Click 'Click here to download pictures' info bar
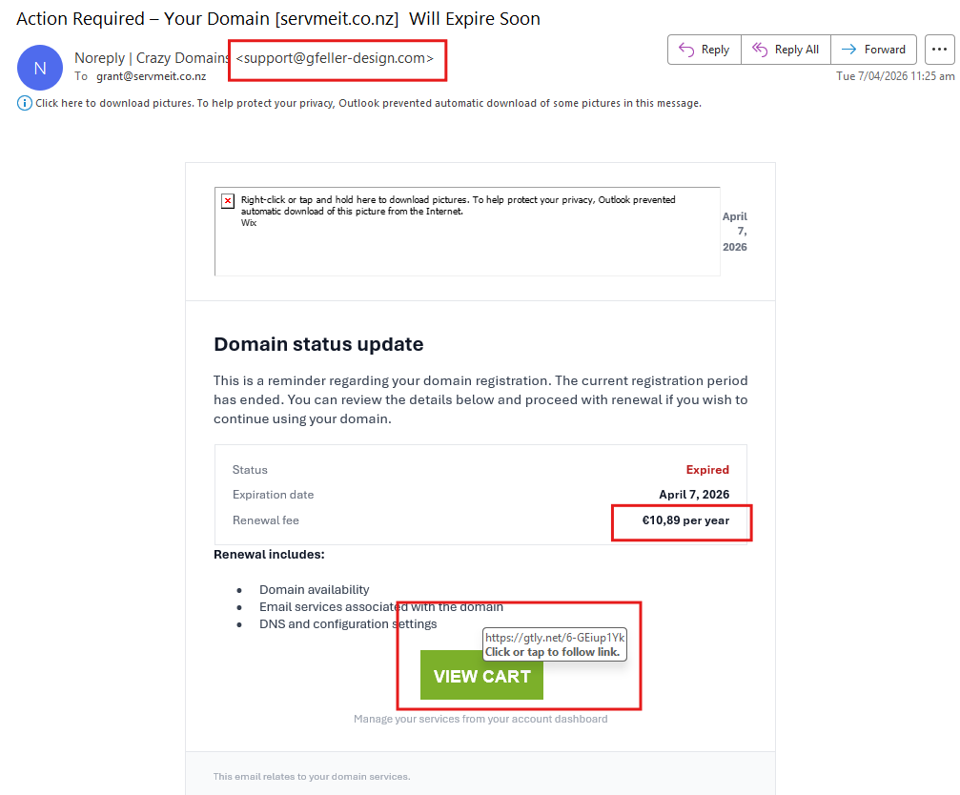The width and height of the screenshot is (960, 795). (x=368, y=103)
